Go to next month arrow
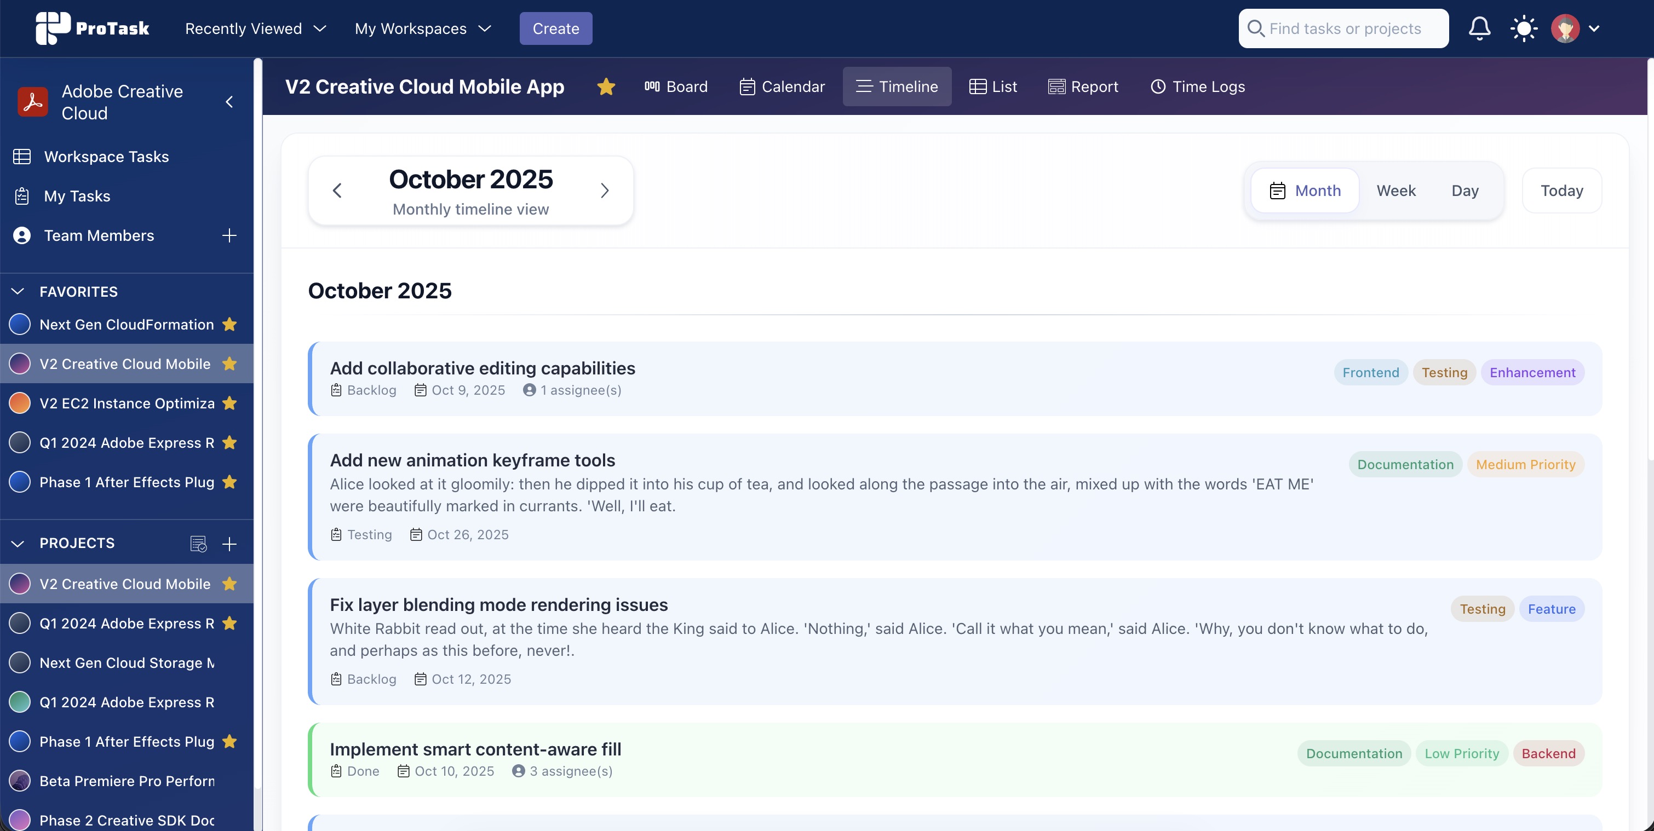 (604, 191)
